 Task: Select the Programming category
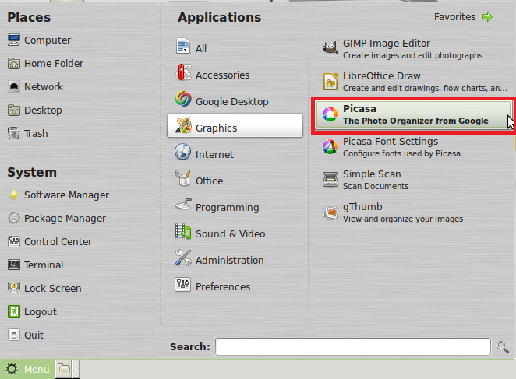pyautogui.click(x=235, y=207)
